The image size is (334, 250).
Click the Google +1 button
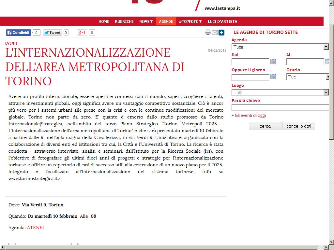[82, 33]
